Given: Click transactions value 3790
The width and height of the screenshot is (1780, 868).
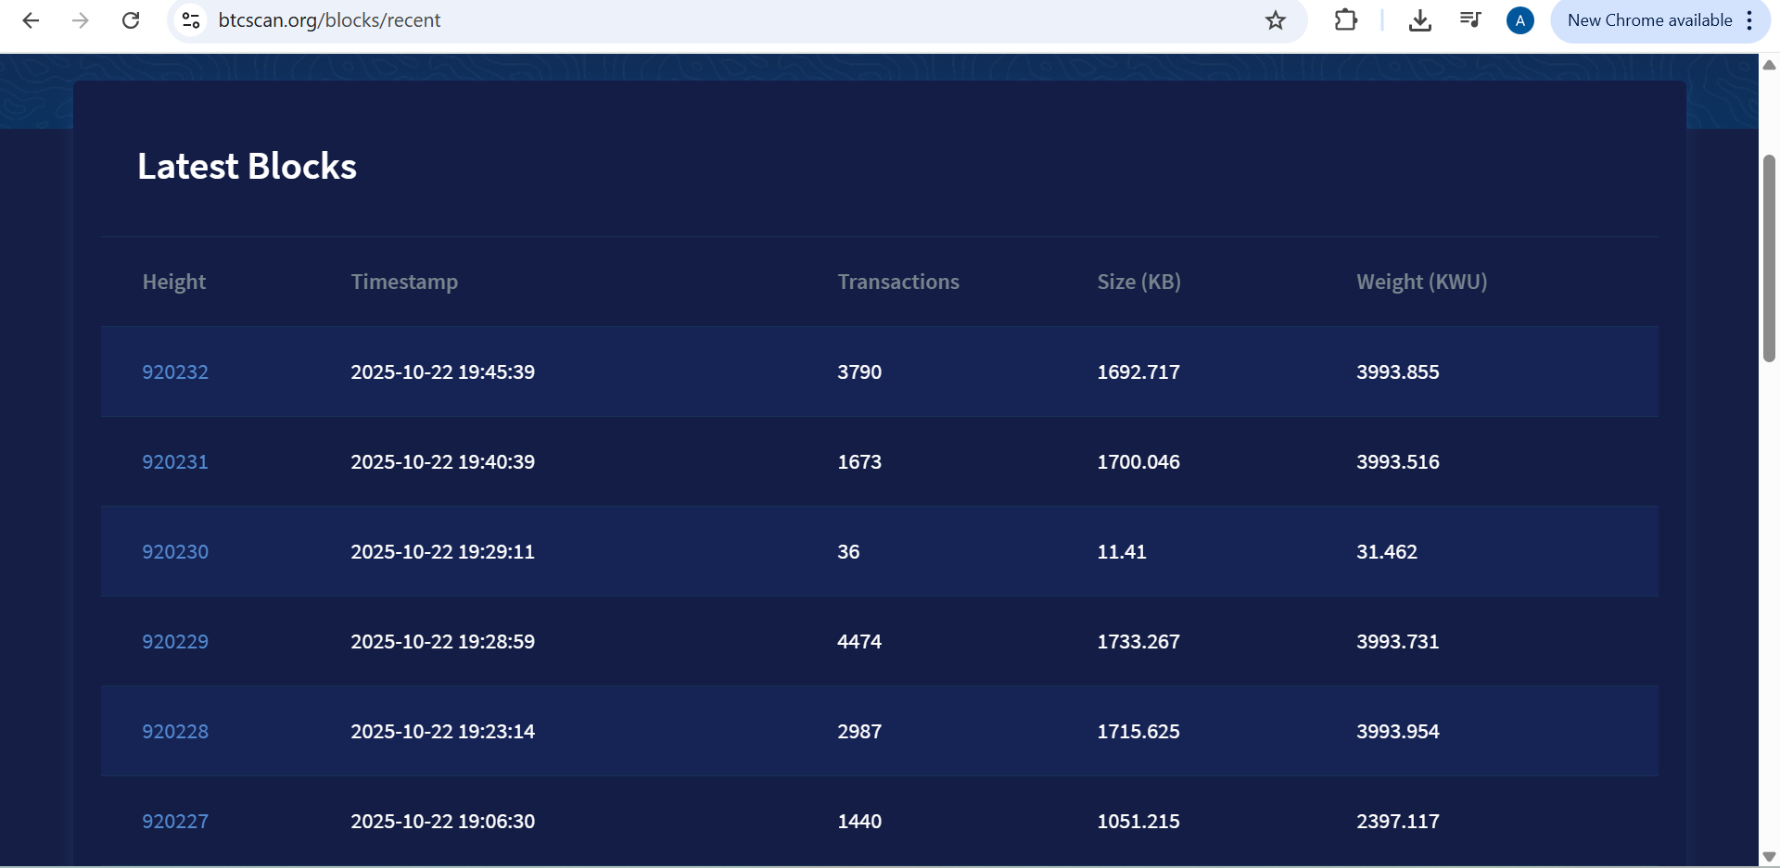Looking at the screenshot, I should tap(859, 372).
